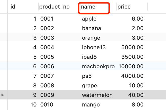Select the 40.00 price cell
The image size is (166, 110).
[x=136, y=95]
